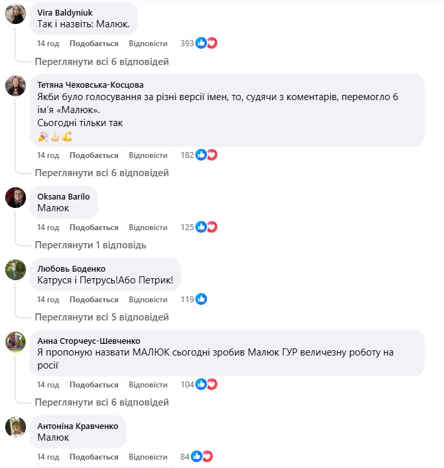Open Любовь Боденко's profile avatar
Viewport: 444px width, 468px height.
pyautogui.click(x=16, y=269)
